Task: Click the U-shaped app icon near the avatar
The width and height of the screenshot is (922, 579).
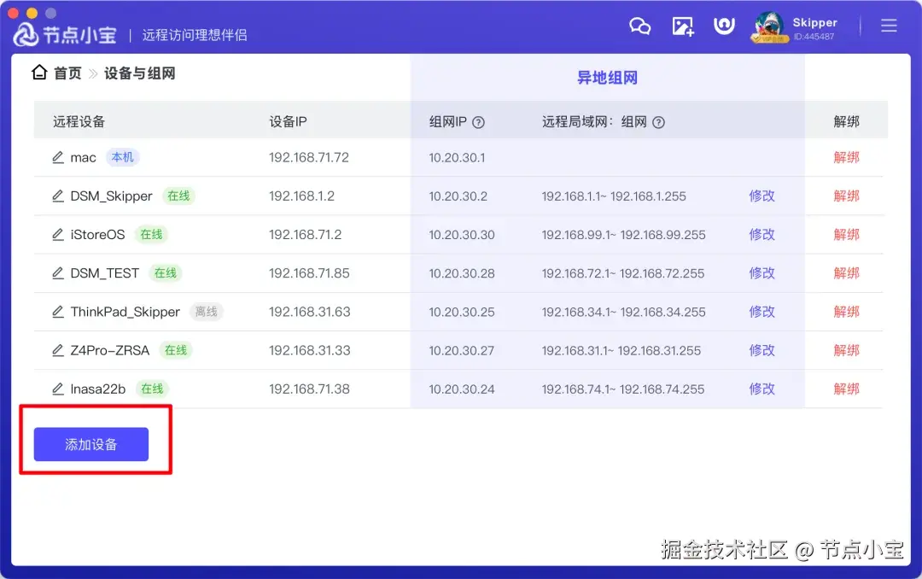Action: pos(724,25)
